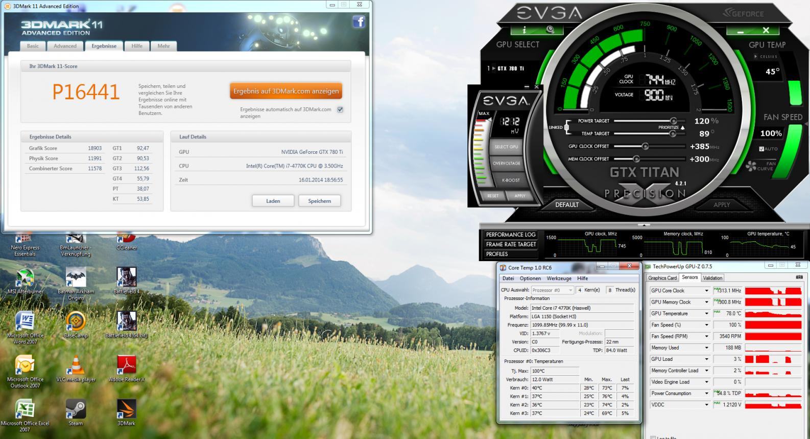The width and height of the screenshot is (810, 439).
Task: Open Adobe Reader X desktop icon
Action: coord(126,369)
